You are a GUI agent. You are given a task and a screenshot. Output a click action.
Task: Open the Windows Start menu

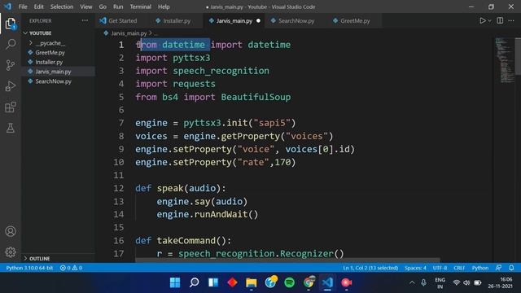175,282
